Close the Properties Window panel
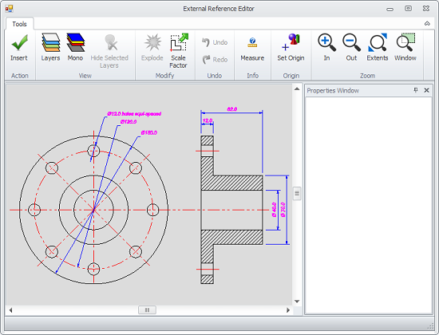The width and height of the screenshot is (439, 335). [426, 90]
